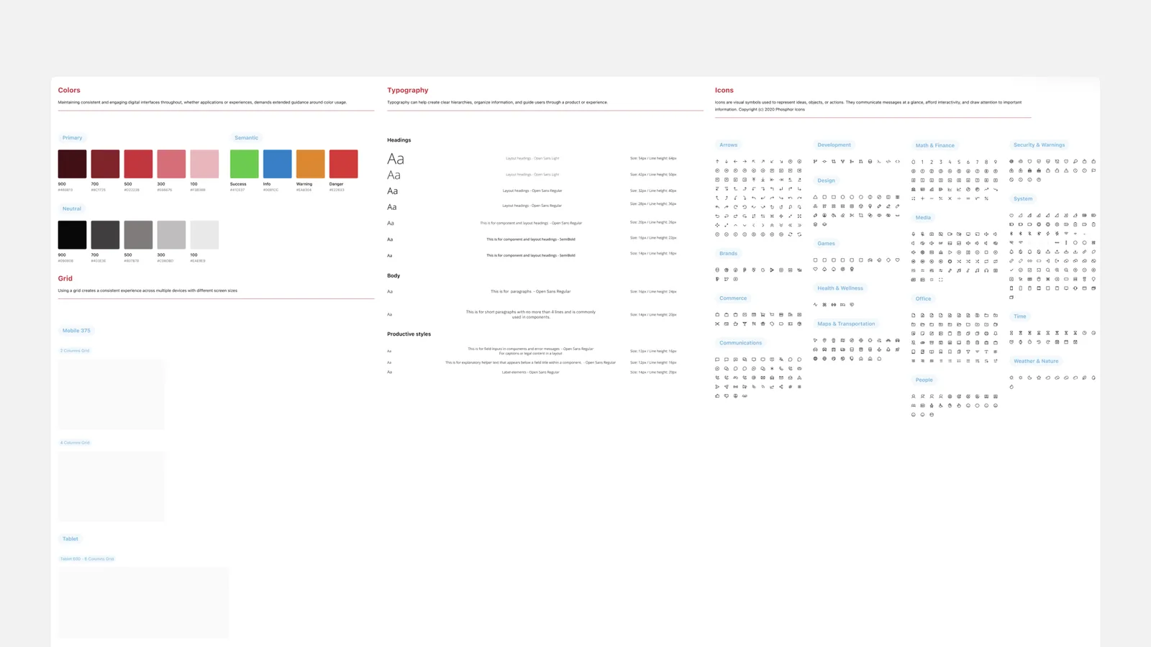
Task: Select the Productive styles subheading
Action: click(409, 334)
